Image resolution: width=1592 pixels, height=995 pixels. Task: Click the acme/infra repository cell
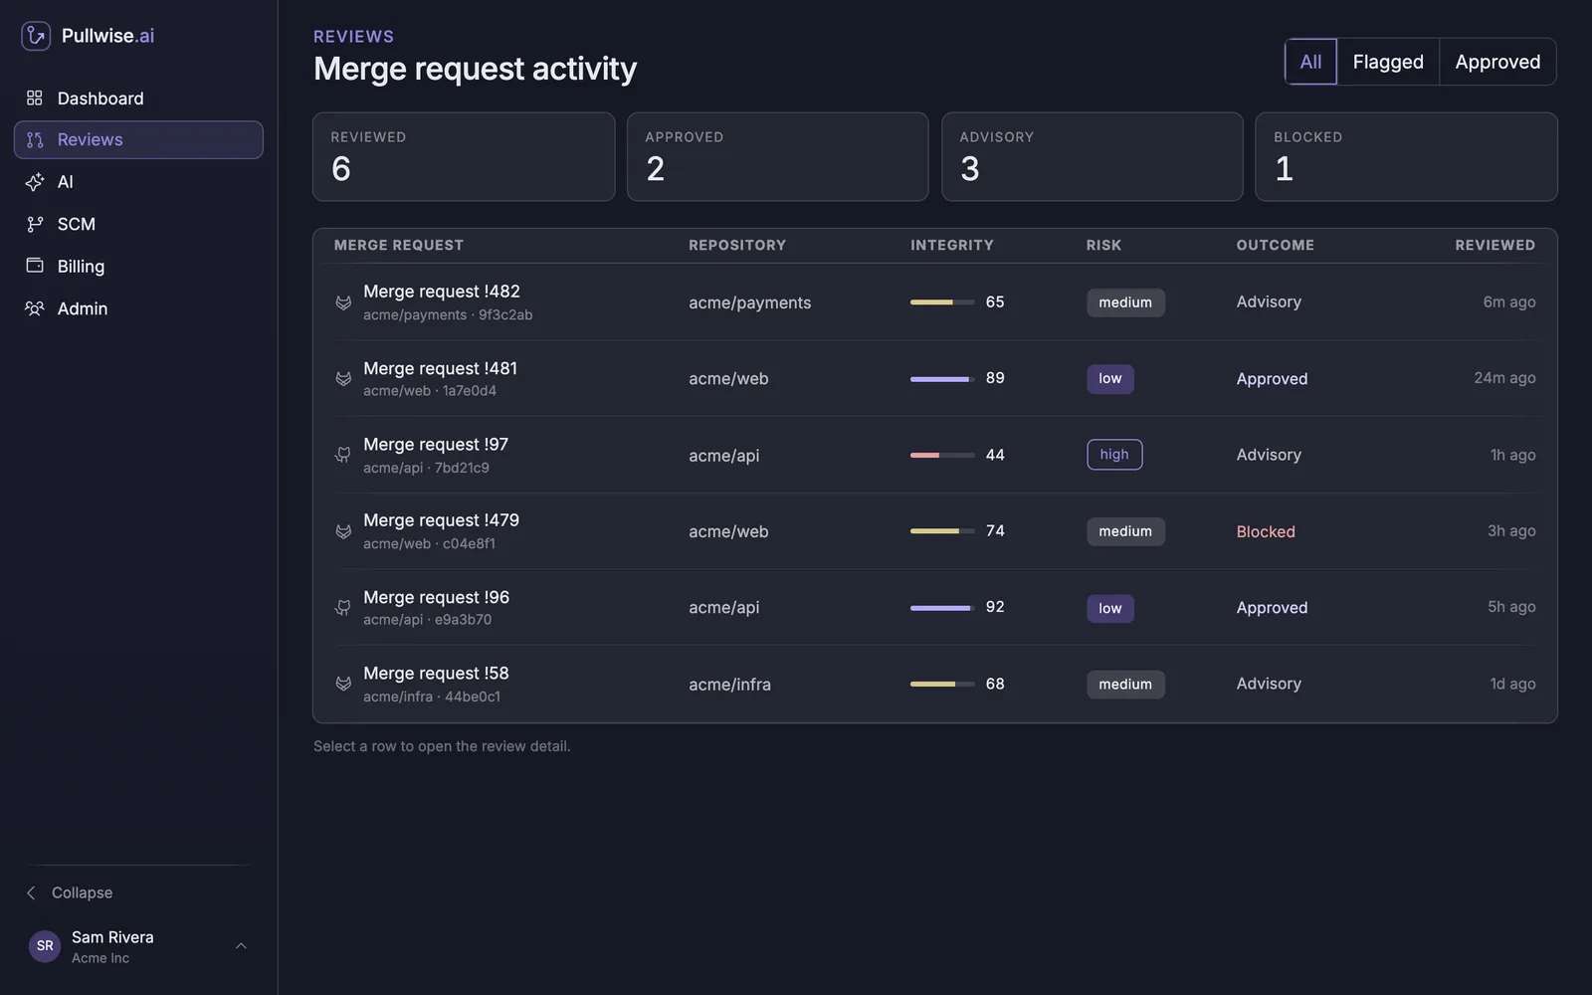(x=729, y=685)
